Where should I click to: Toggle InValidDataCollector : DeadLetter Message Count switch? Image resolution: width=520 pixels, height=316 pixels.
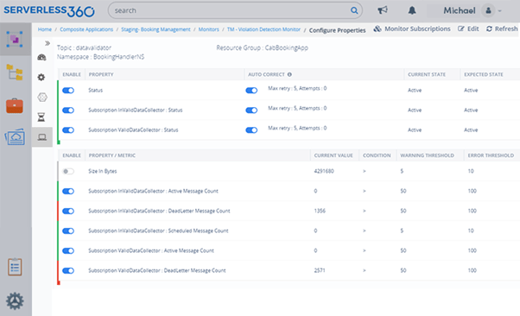pyautogui.click(x=68, y=211)
